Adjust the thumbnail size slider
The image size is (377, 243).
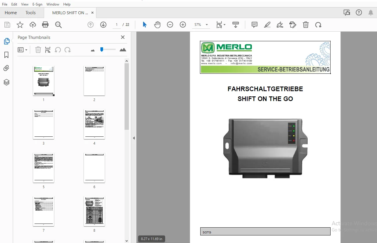click(x=102, y=50)
